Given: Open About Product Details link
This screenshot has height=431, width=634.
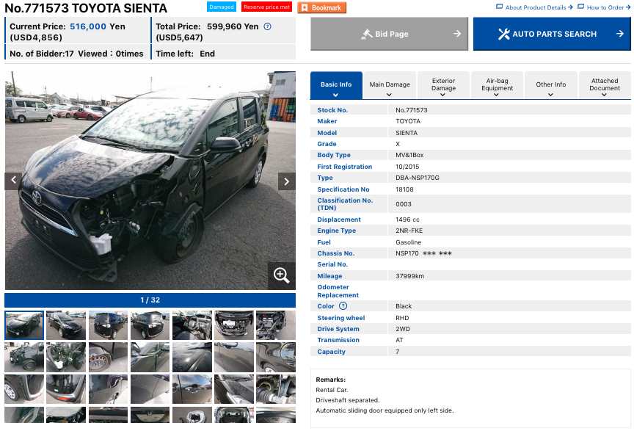Looking at the screenshot, I should (534, 7).
